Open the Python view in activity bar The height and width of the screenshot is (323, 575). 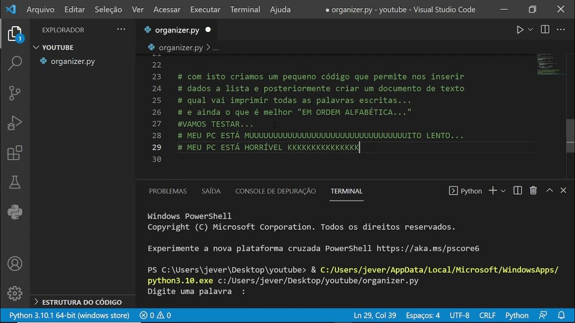coord(15,212)
